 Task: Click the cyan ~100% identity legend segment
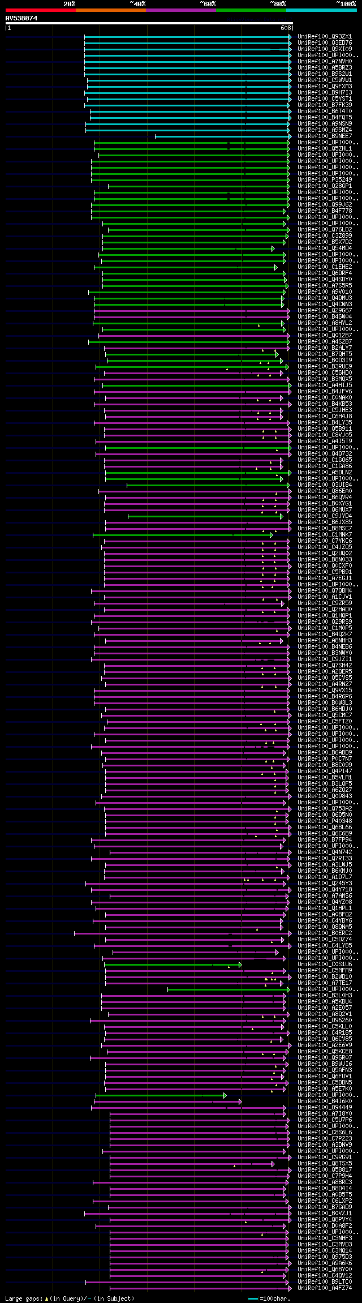321,10
